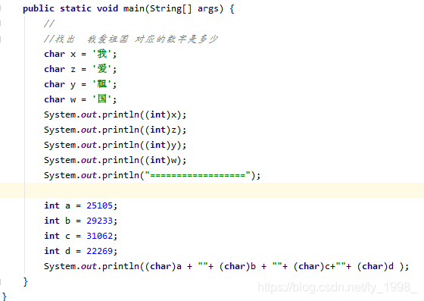Place cursor on the 'char x' declaration
The image size is (424, 301).
pyautogui.click(x=80, y=54)
